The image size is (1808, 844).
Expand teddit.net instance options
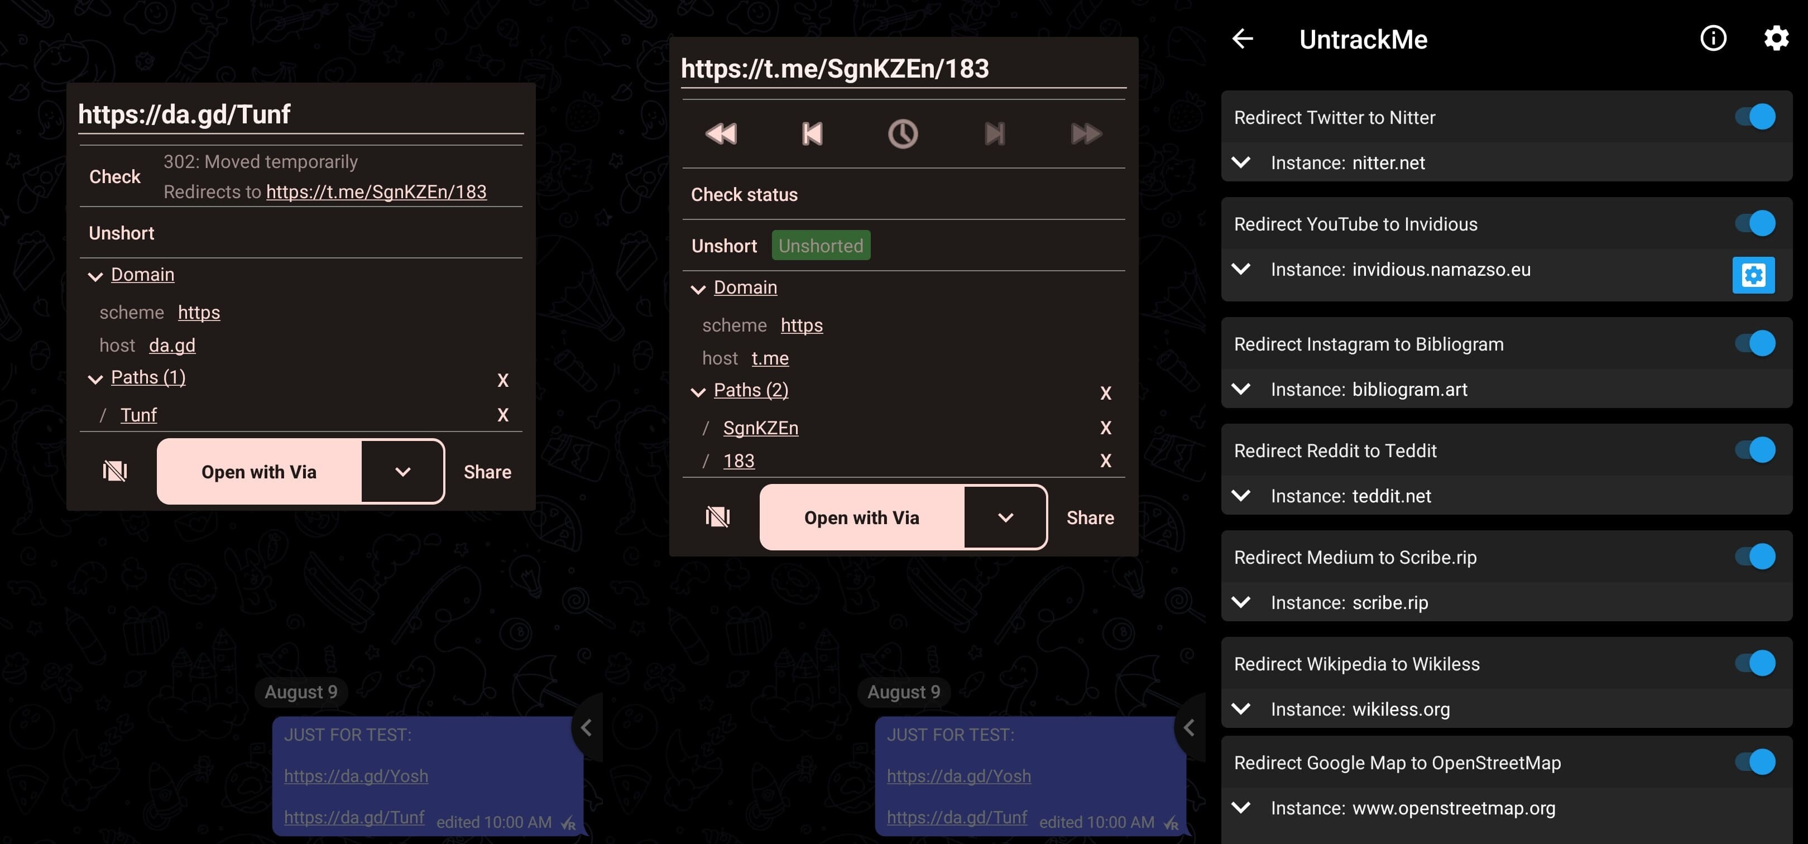point(1241,495)
